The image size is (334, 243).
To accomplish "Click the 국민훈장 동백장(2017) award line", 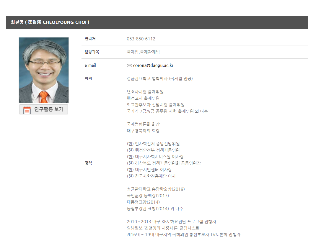I will (x=148, y=196).
